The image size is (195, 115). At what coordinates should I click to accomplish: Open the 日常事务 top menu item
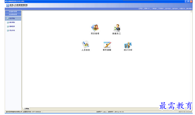pyautogui.click(x=161, y=9)
